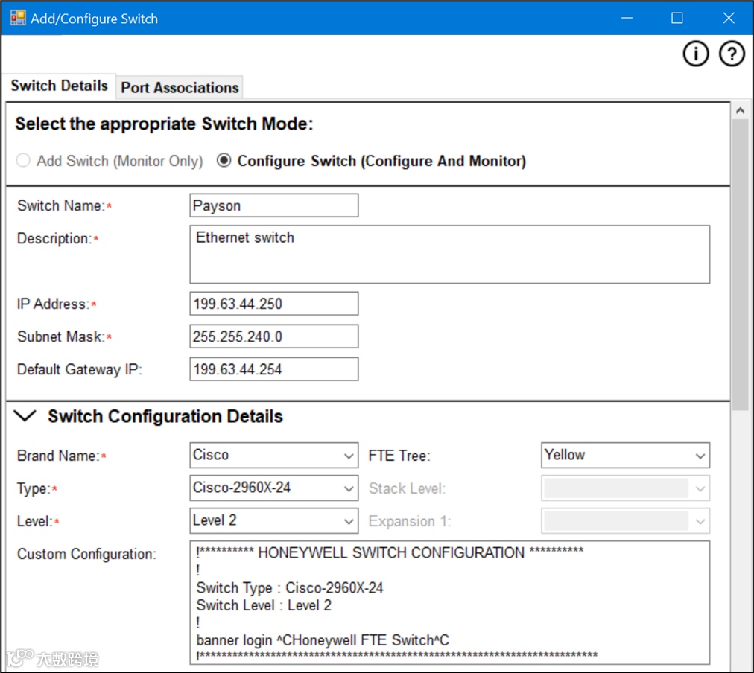Click inside the Custom Configuration text box
754x673 pixels.
(449, 602)
